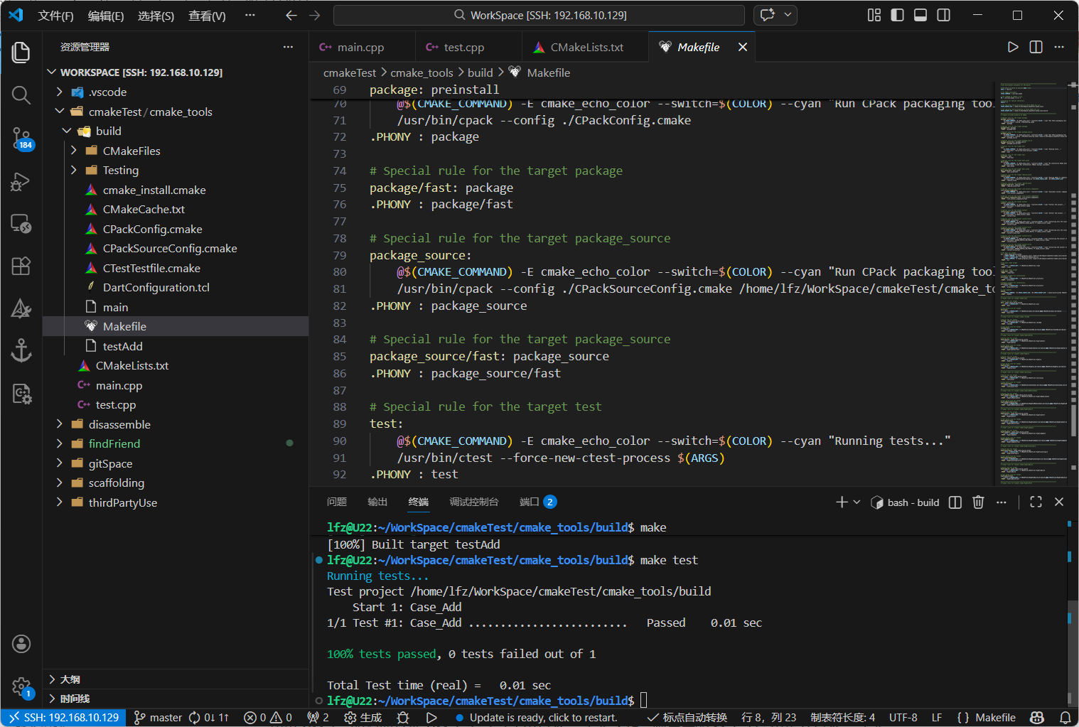
Task: Open the Copilot chat dropdown arrow
Action: coord(788,15)
